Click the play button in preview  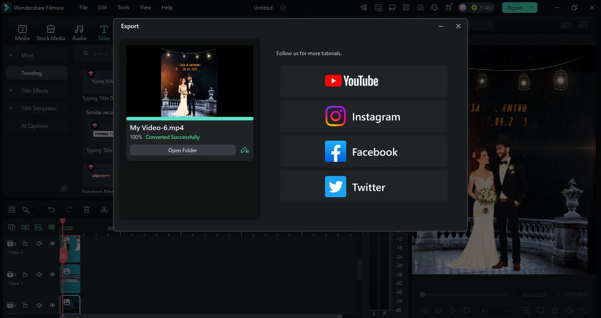(x=453, y=311)
